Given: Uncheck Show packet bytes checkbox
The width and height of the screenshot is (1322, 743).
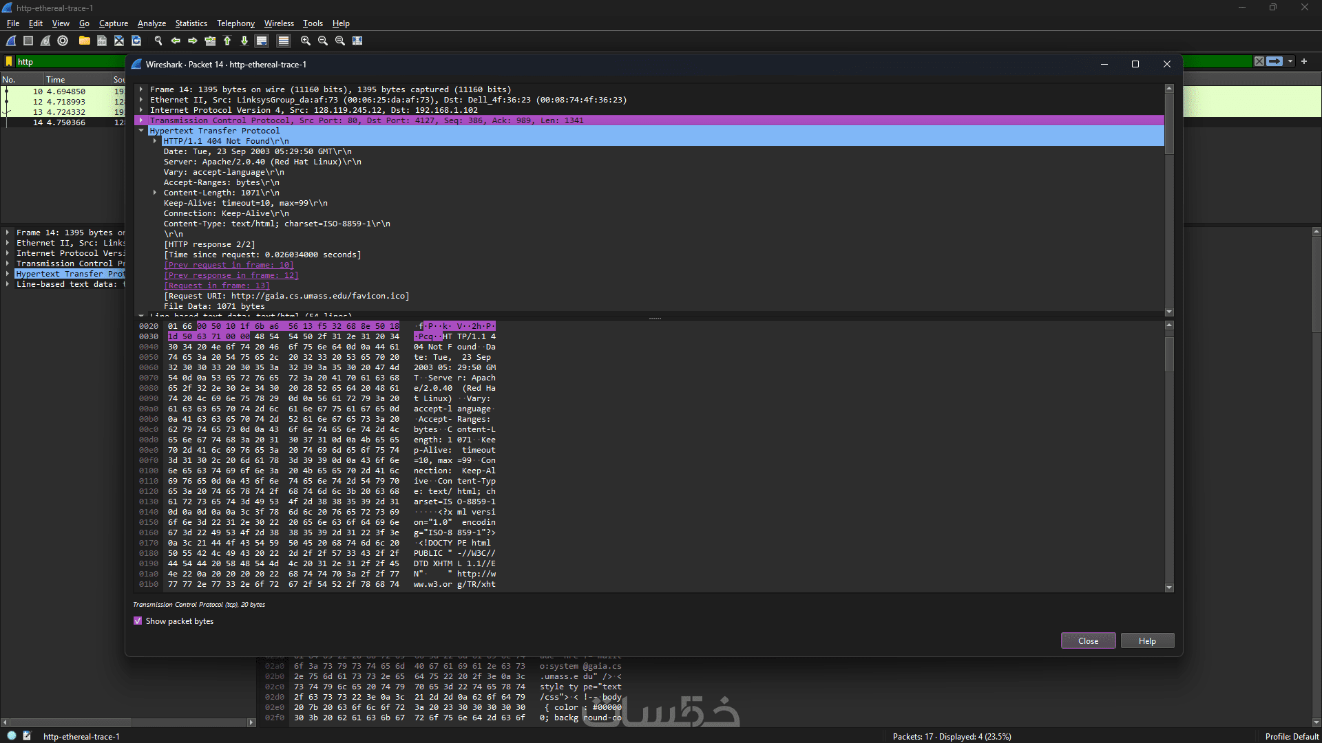Looking at the screenshot, I should (138, 621).
